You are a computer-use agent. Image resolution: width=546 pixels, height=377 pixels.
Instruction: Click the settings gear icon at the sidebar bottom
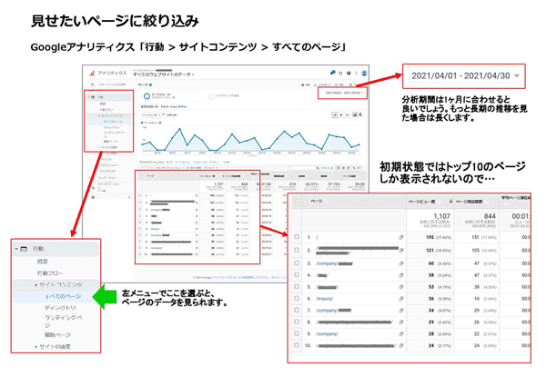pos(93,197)
